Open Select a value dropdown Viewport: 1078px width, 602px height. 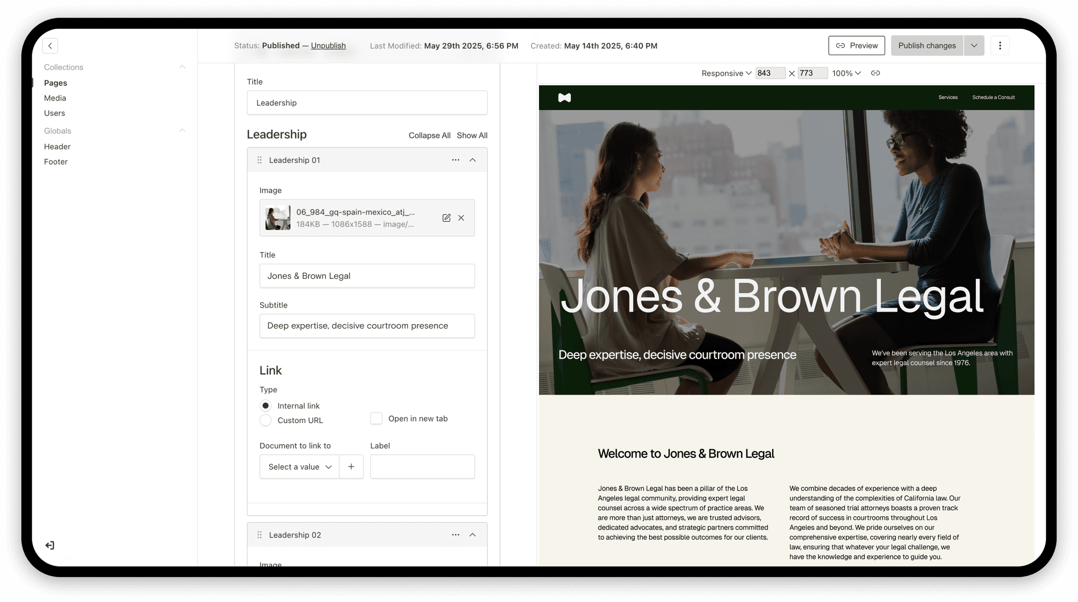300,467
